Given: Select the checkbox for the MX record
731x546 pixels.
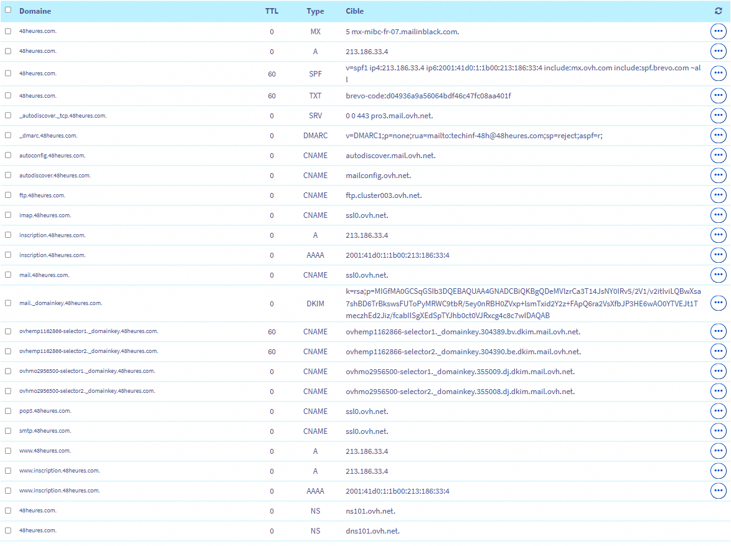Looking at the screenshot, I should coord(8,31).
